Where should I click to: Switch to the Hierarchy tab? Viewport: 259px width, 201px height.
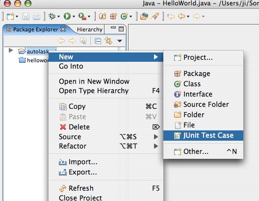coord(90,29)
